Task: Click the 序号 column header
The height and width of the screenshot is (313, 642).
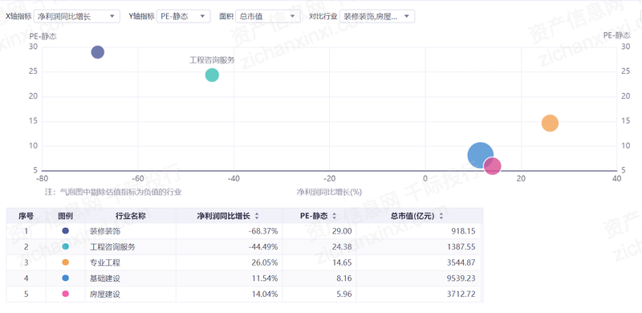Action: pyautogui.click(x=26, y=216)
